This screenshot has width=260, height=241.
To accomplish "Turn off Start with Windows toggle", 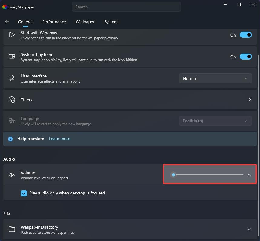I will point(245,35).
